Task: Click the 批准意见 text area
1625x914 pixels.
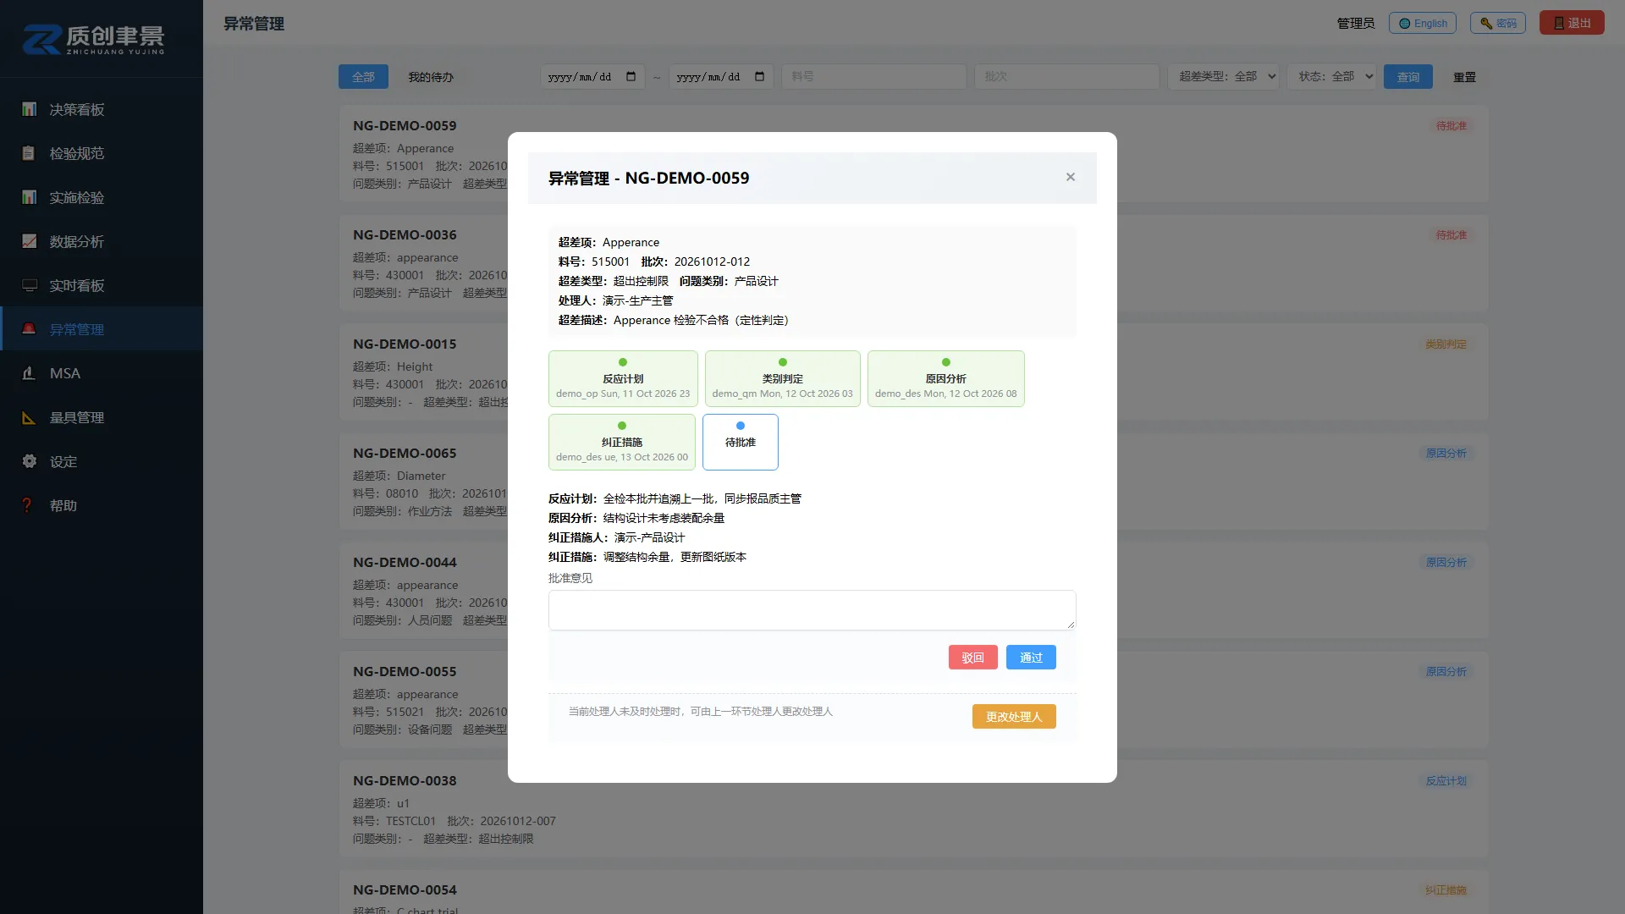Action: pos(812,610)
